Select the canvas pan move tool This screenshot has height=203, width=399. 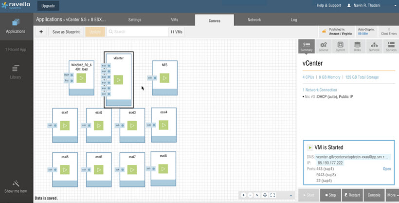tap(265, 195)
